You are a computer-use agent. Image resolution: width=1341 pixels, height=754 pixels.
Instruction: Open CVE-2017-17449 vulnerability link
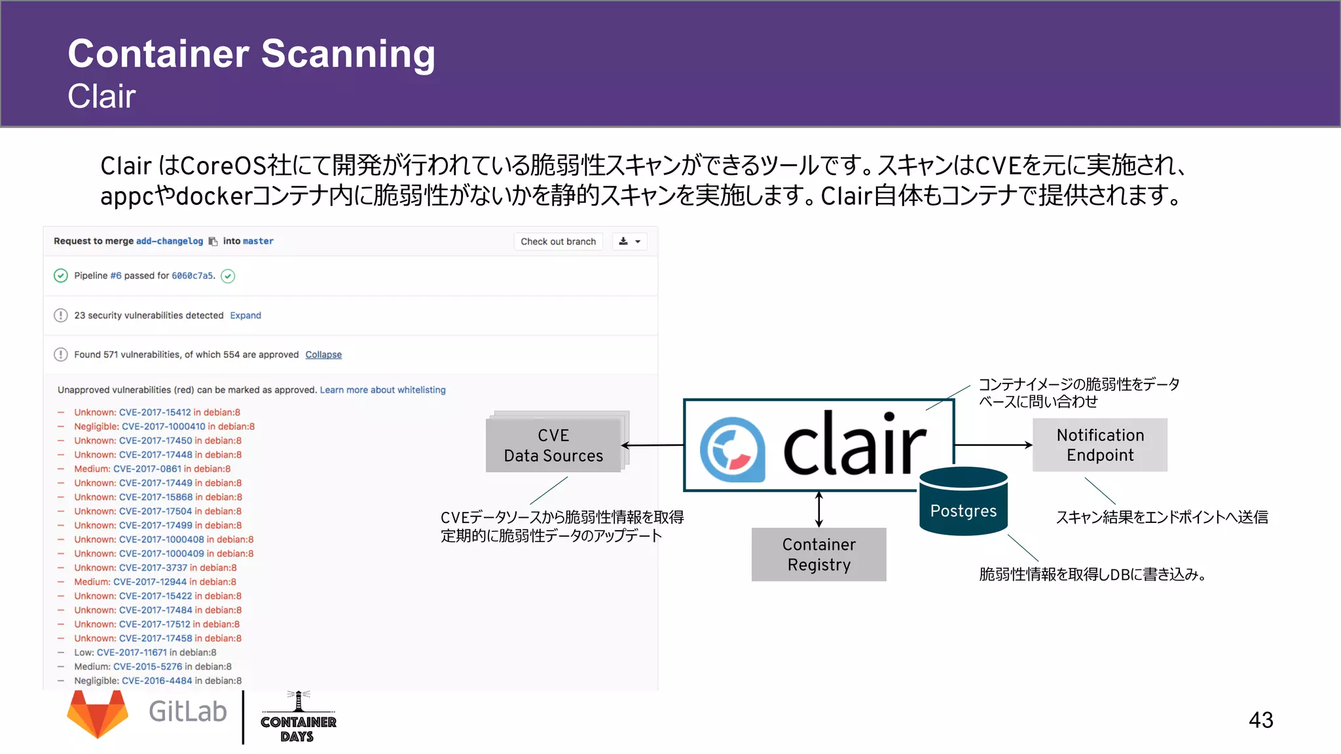[x=156, y=483]
